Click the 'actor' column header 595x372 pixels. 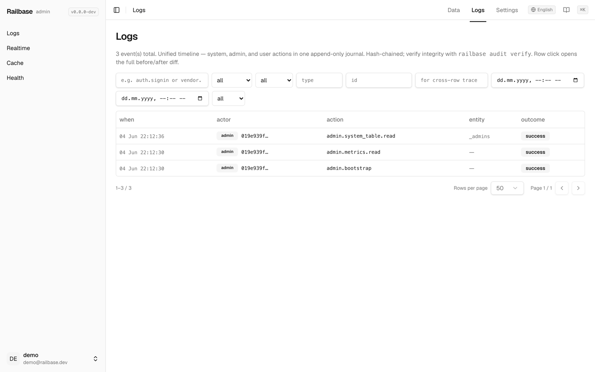[x=223, y=120]
